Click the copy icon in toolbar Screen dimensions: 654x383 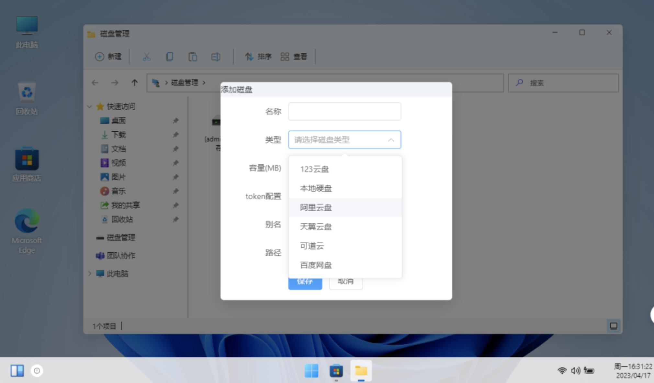point(169,57)
